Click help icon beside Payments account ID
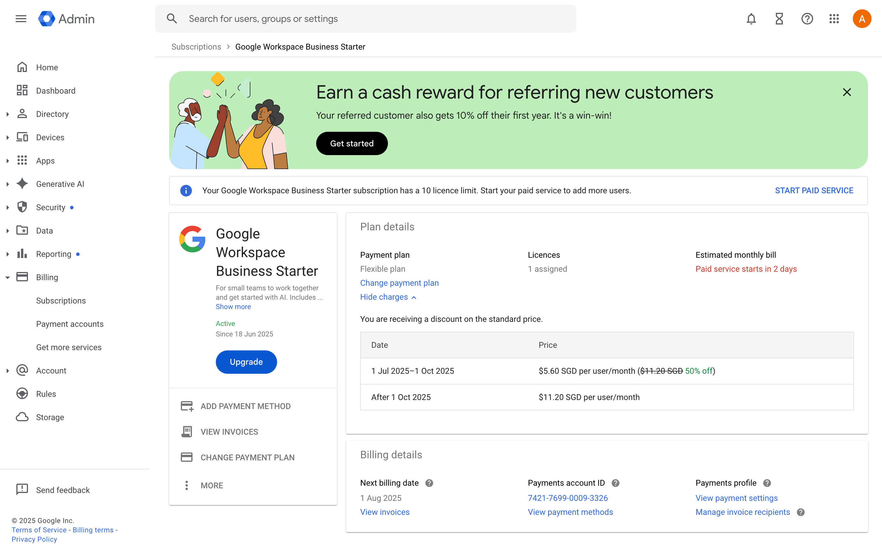Image resolution: width=882 pixels, height=551 pixels. pyautogui.click(x=616, y=483)
